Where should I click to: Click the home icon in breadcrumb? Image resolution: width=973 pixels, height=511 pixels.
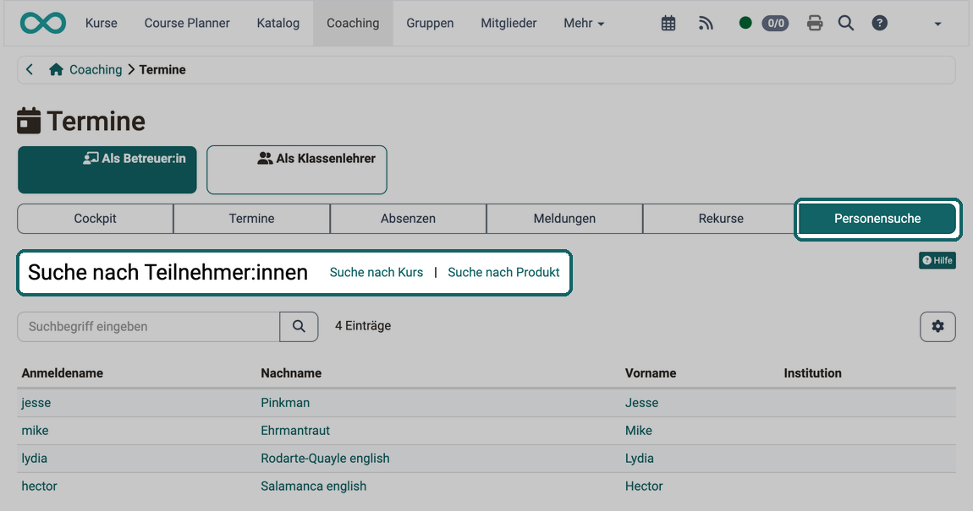(56, 69)
